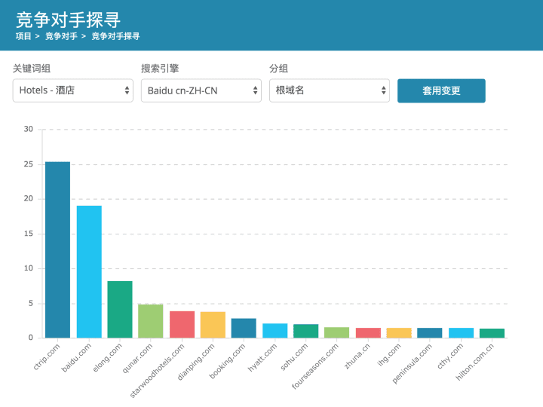Click the dianping.com axis label
This screenshot has width=543, height=407.
tap(195, 362)
